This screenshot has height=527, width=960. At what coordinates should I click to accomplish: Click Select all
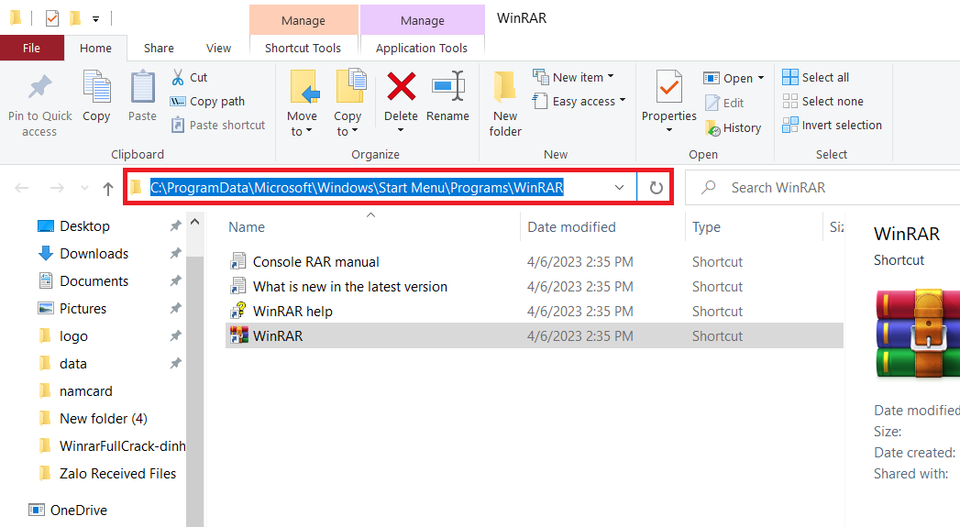[816, 77]
